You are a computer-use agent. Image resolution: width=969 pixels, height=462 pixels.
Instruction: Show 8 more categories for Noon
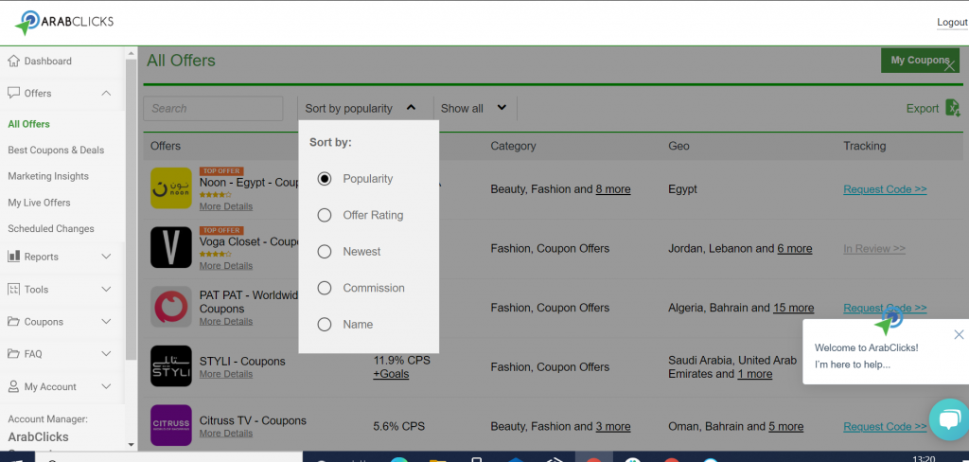coord(613,189)
